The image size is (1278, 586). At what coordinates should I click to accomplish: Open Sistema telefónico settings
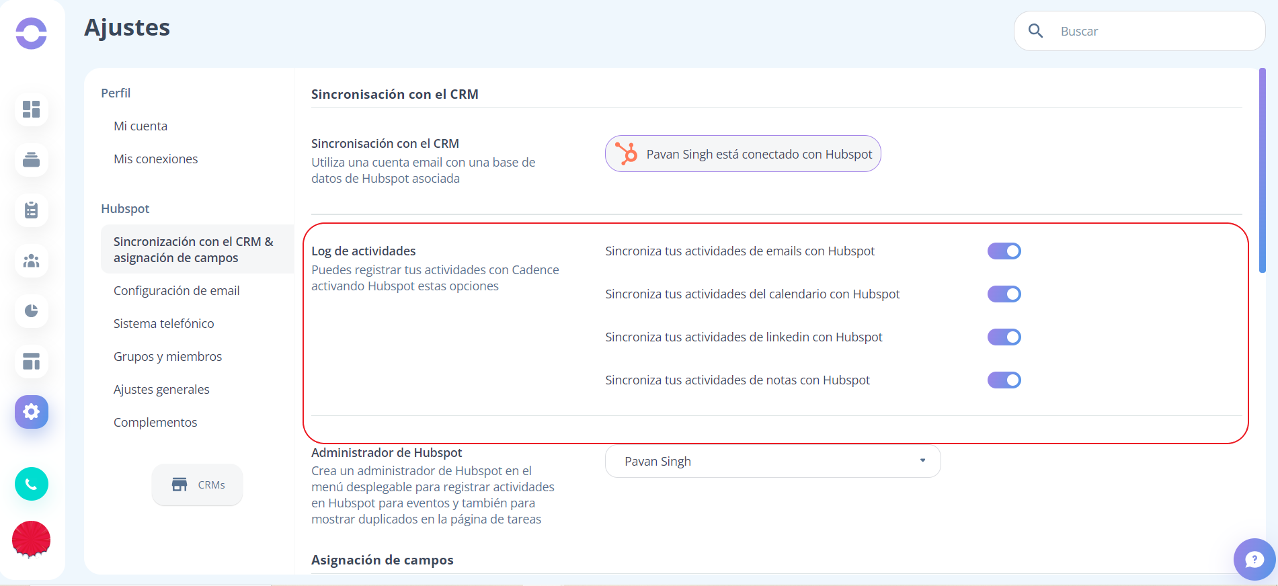click(x=163, y=323)
